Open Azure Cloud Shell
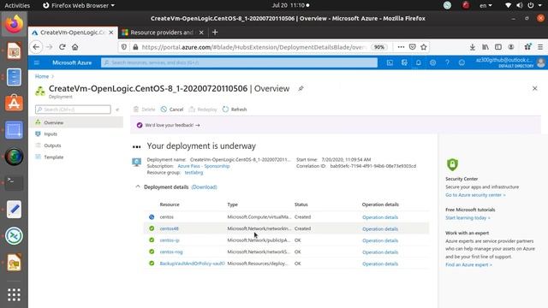Screen dimensions: 548x308 tap(390, 62)
